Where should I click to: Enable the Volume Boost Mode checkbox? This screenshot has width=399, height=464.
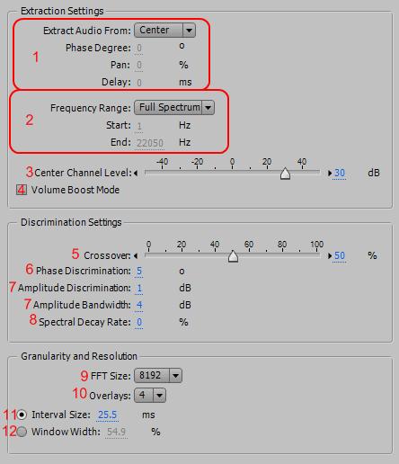22,190
